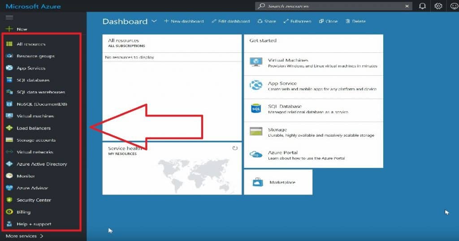Click the All resources grid icon in sidebar
The height and width of the screenshot is (241, 459).
(9, 44)
